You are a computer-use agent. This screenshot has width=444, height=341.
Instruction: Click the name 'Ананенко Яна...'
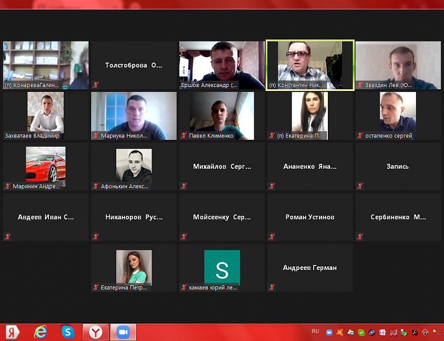click(x=310, y=167)
